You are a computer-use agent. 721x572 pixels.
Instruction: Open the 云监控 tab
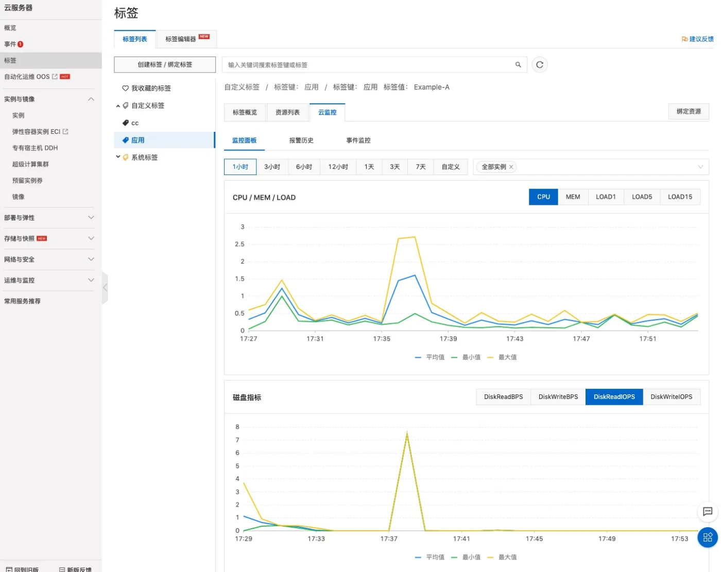tap(327, 112)
